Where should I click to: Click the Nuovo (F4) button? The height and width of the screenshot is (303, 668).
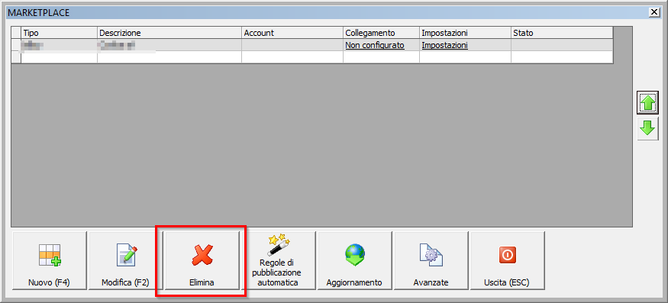50,260
